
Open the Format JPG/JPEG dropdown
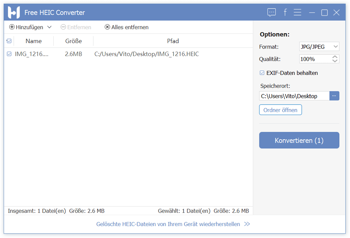click(x=319, y=47)
